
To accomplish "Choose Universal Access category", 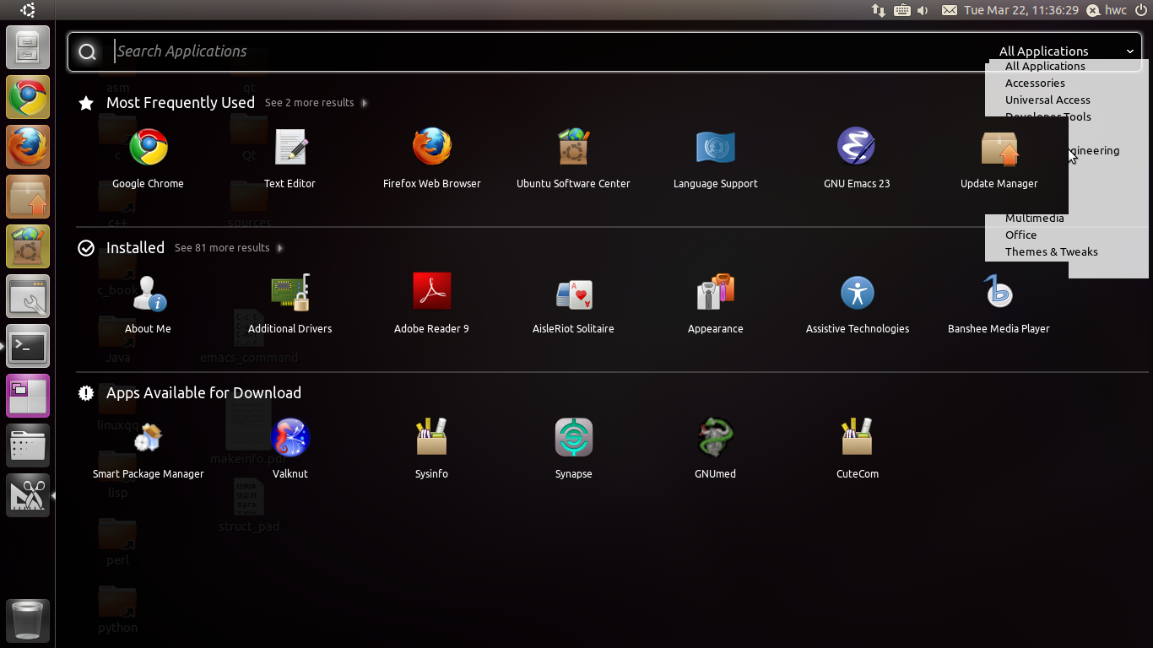I will [1047, 100].
